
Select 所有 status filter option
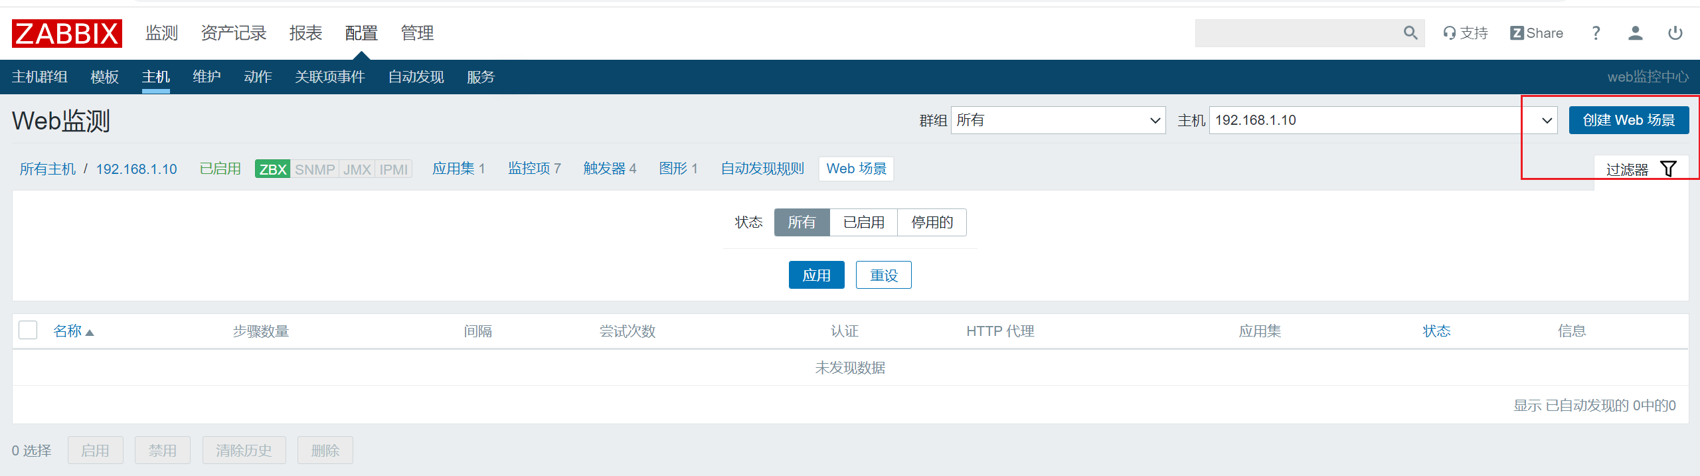click(802, 222)
